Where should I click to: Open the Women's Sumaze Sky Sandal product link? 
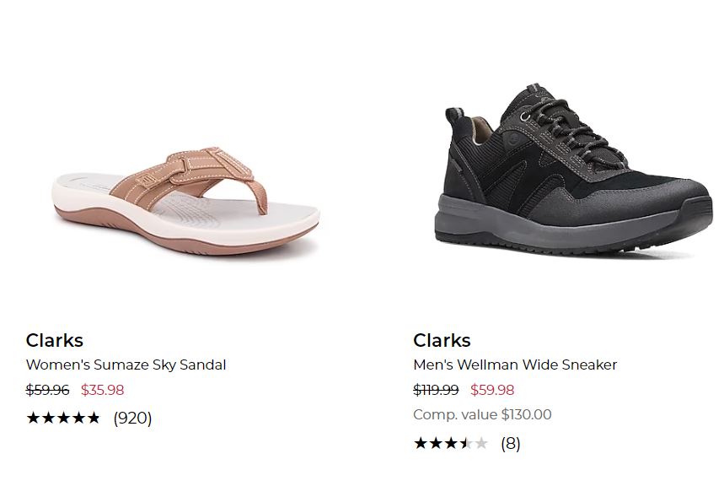click(x=126, y=365)
